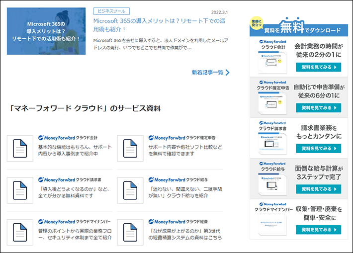This screenshot has height=253, width=353.
Task: Click sidebar headline 請求書業務をもっとカンタンに
Action: click(319, 132)
